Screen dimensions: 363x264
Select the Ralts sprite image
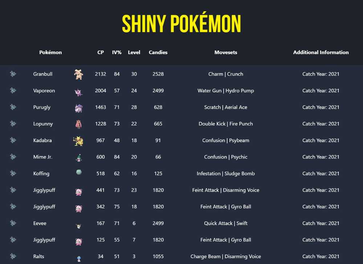point(79,259)
